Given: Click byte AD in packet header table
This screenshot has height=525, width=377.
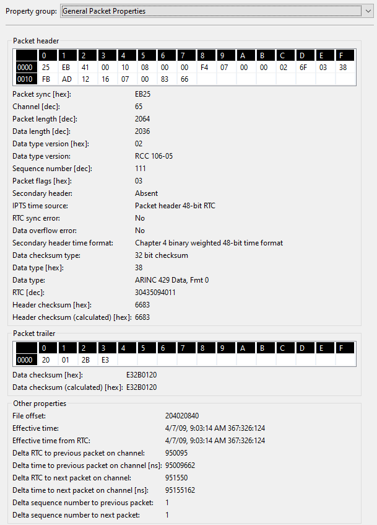Looking at the screenshot, I should 66,79.
